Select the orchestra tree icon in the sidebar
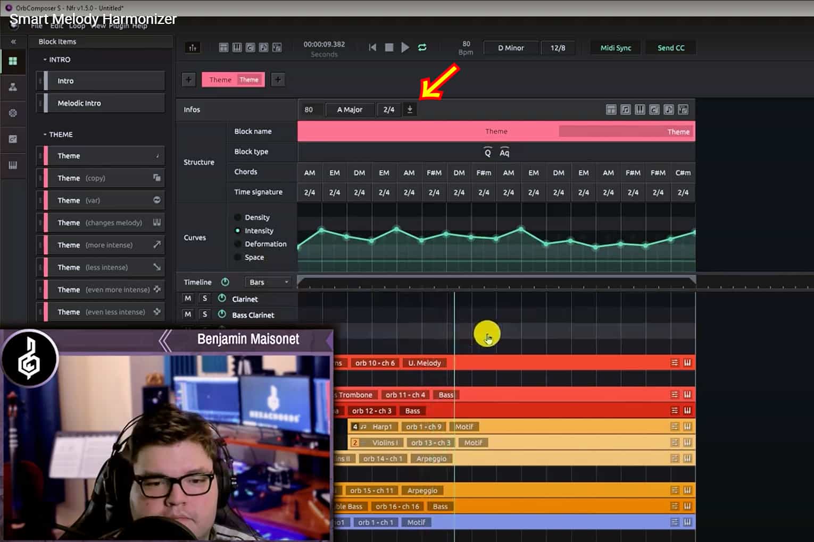The width and height of the screenshot is (814, 542). (x=13, y=87)
